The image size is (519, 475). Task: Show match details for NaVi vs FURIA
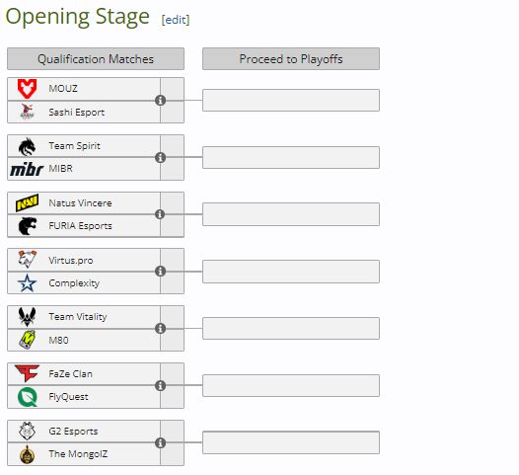pos(160,214)
